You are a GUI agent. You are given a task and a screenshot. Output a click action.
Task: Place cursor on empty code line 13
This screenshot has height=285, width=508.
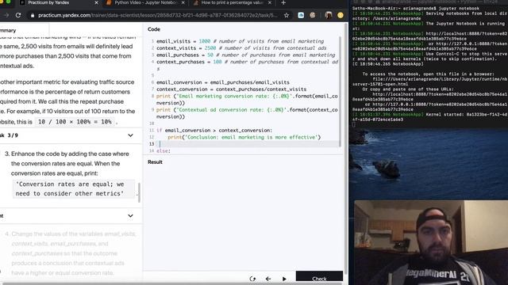pyautogui.click(x=248, y=144)
